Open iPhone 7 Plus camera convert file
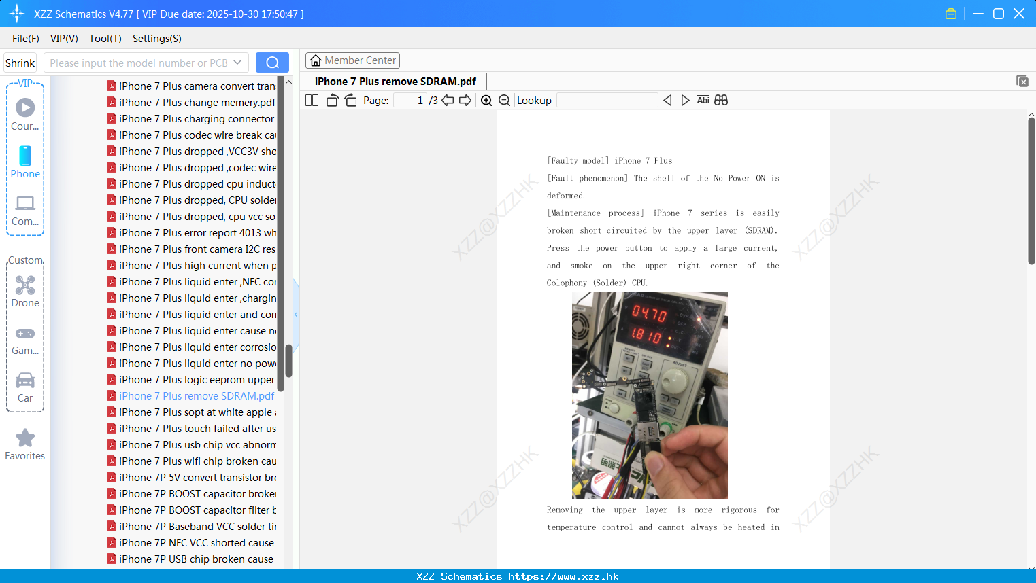The height and width of the screenshot is (583, 1036). 191,86
